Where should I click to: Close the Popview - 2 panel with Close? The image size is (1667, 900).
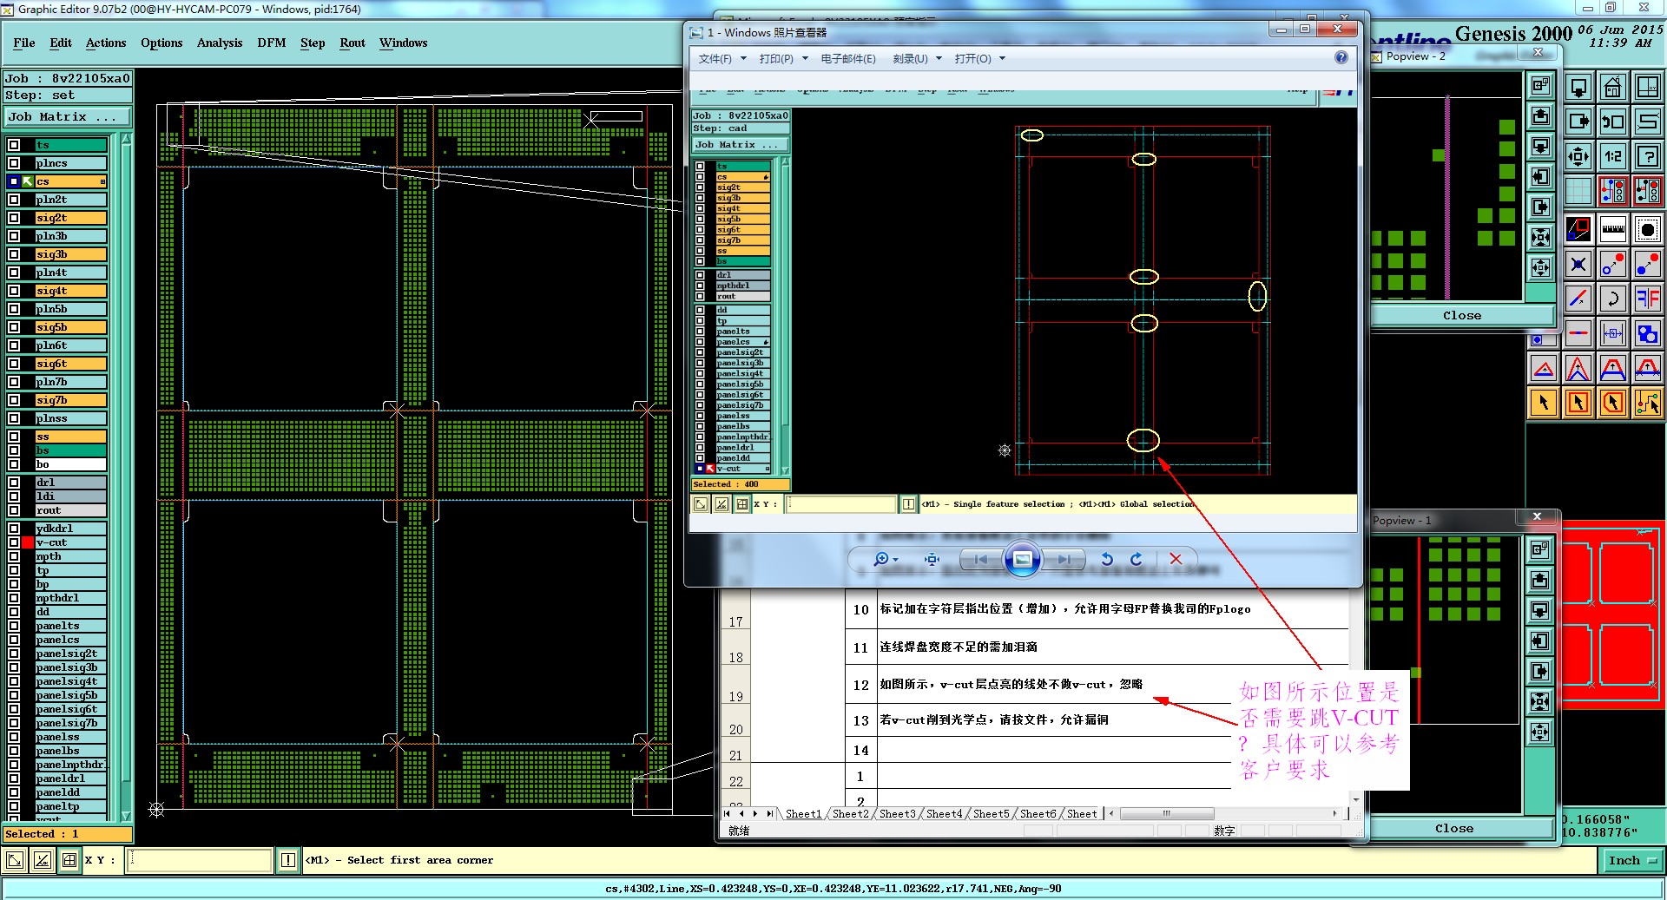pyautogui.click(x=1462, y=316)
